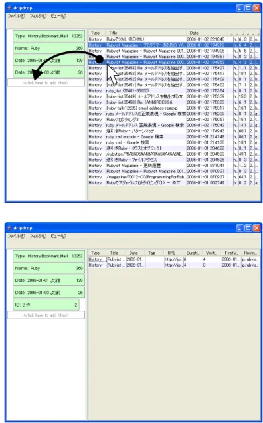263x423 pixels.
Task: Click dripdrop app icon in lower window title bar
Action: click(x=9, y=228)
